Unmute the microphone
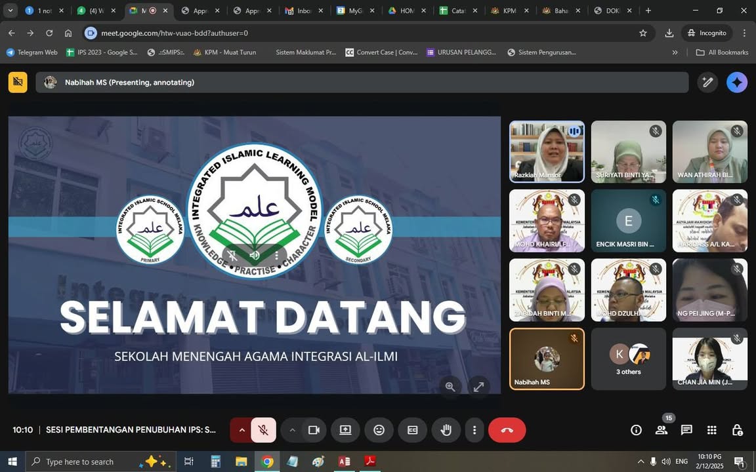 pos(263,430)
